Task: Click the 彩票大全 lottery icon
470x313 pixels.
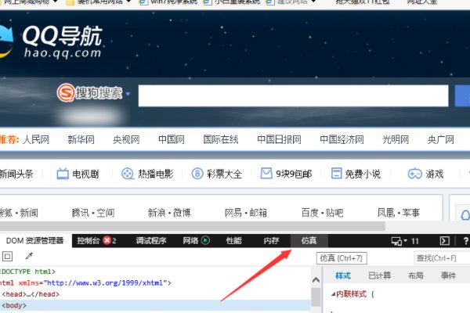Action: [197, 174]
